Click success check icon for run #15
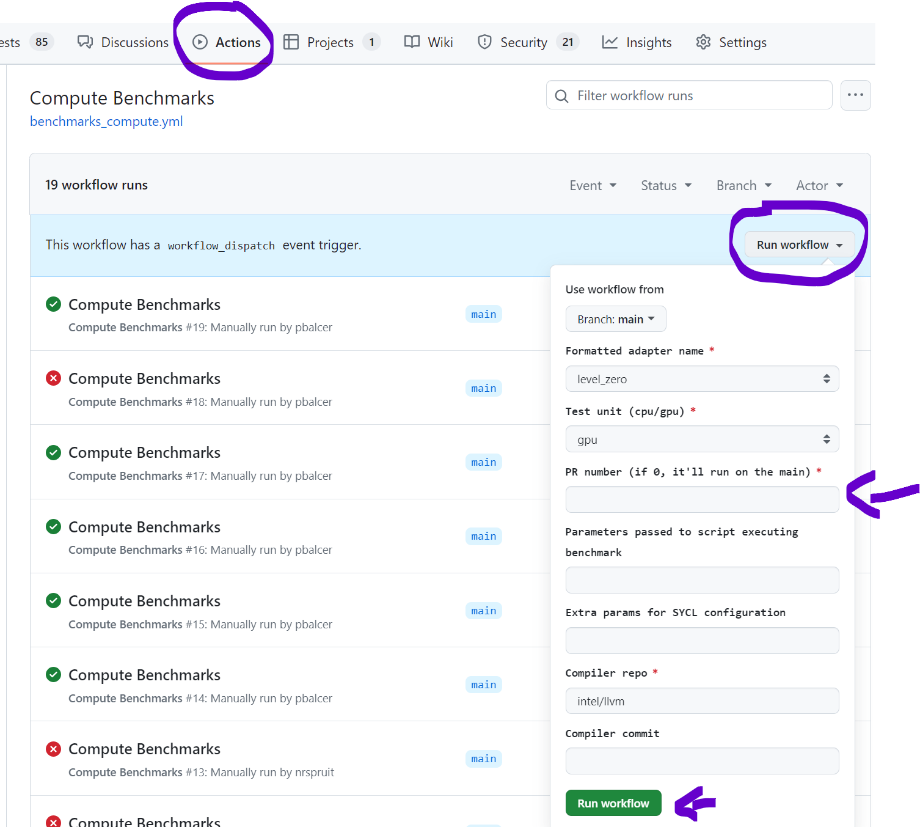920x827 pixels. (54, 600)
